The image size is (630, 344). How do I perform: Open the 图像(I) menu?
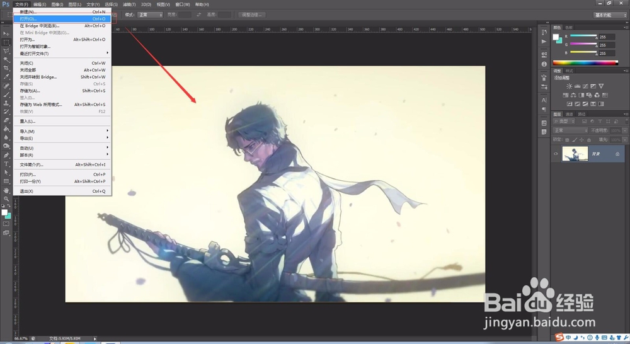click(57, 4)
